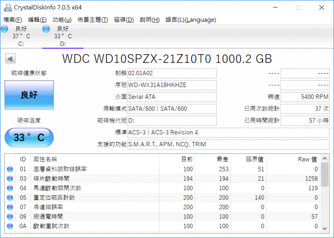This screenshot has height=238, width=334.
Task: Open the 檔案(F) menu
Action: coord(13,20)
